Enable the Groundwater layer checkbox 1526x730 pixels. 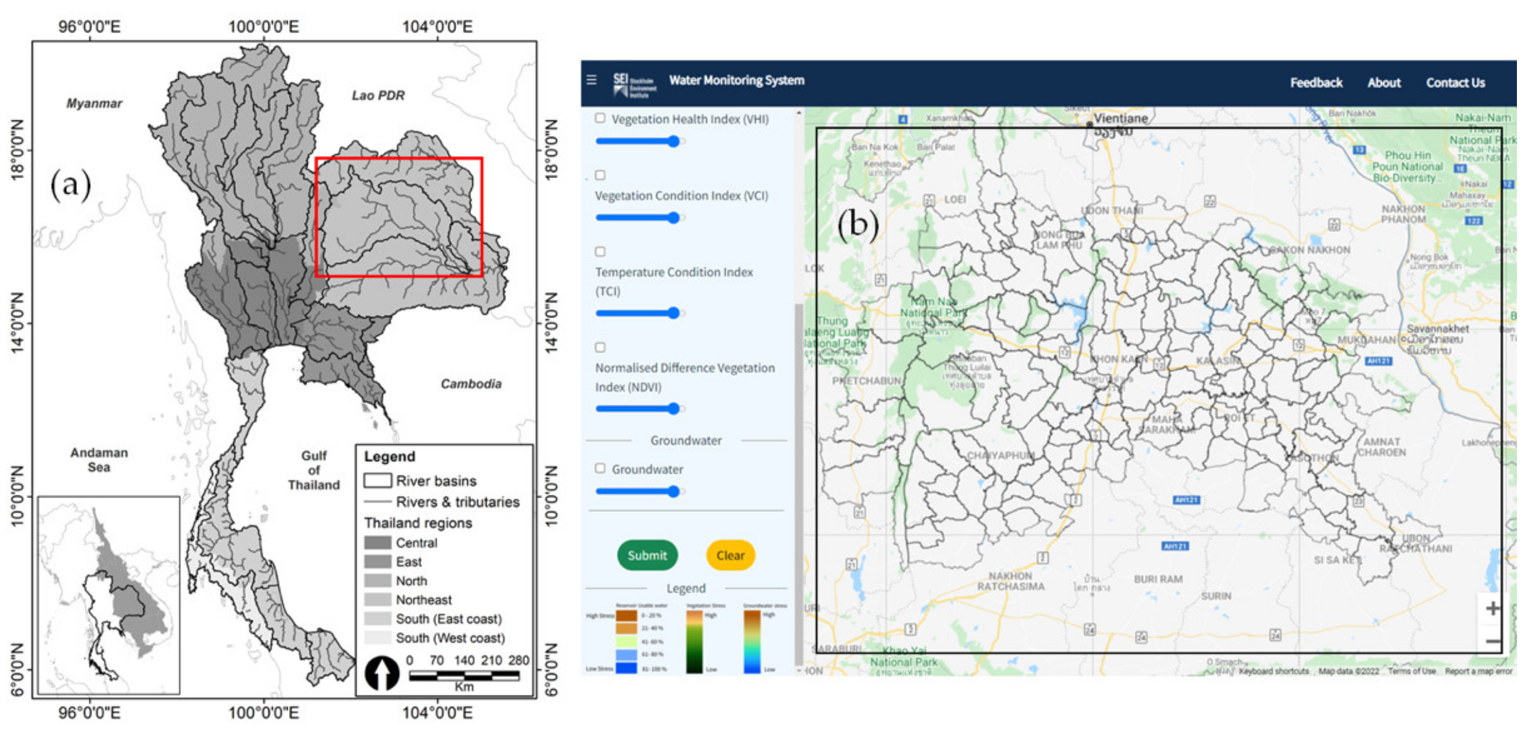pos(600,468)
